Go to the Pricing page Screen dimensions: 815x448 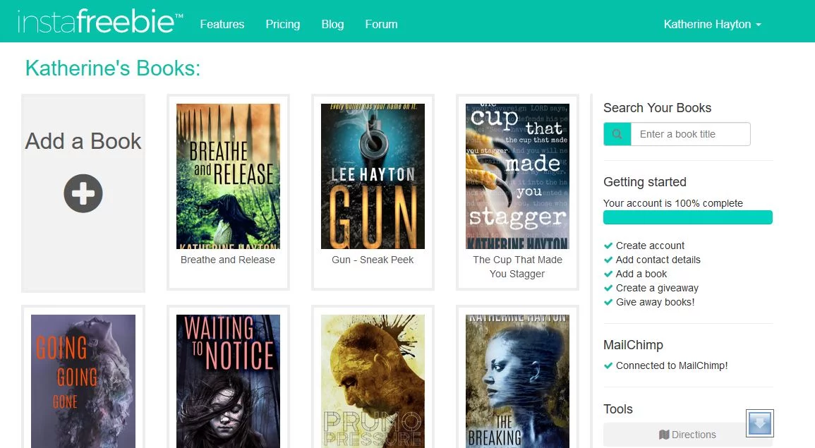(283, 24)
